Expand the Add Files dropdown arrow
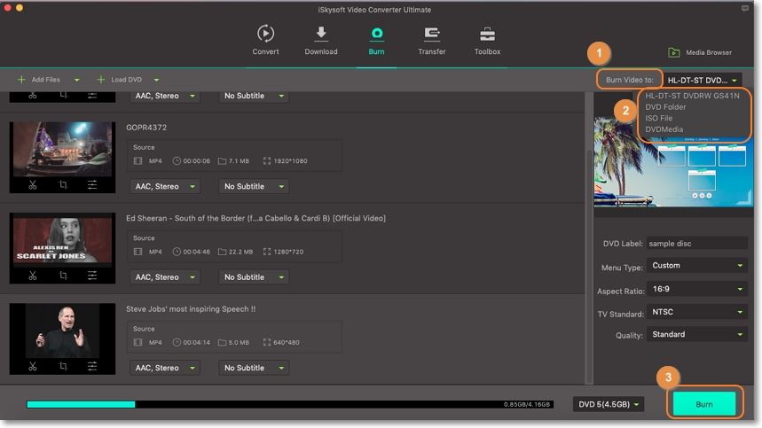762x428 pixels. [76, 80]
